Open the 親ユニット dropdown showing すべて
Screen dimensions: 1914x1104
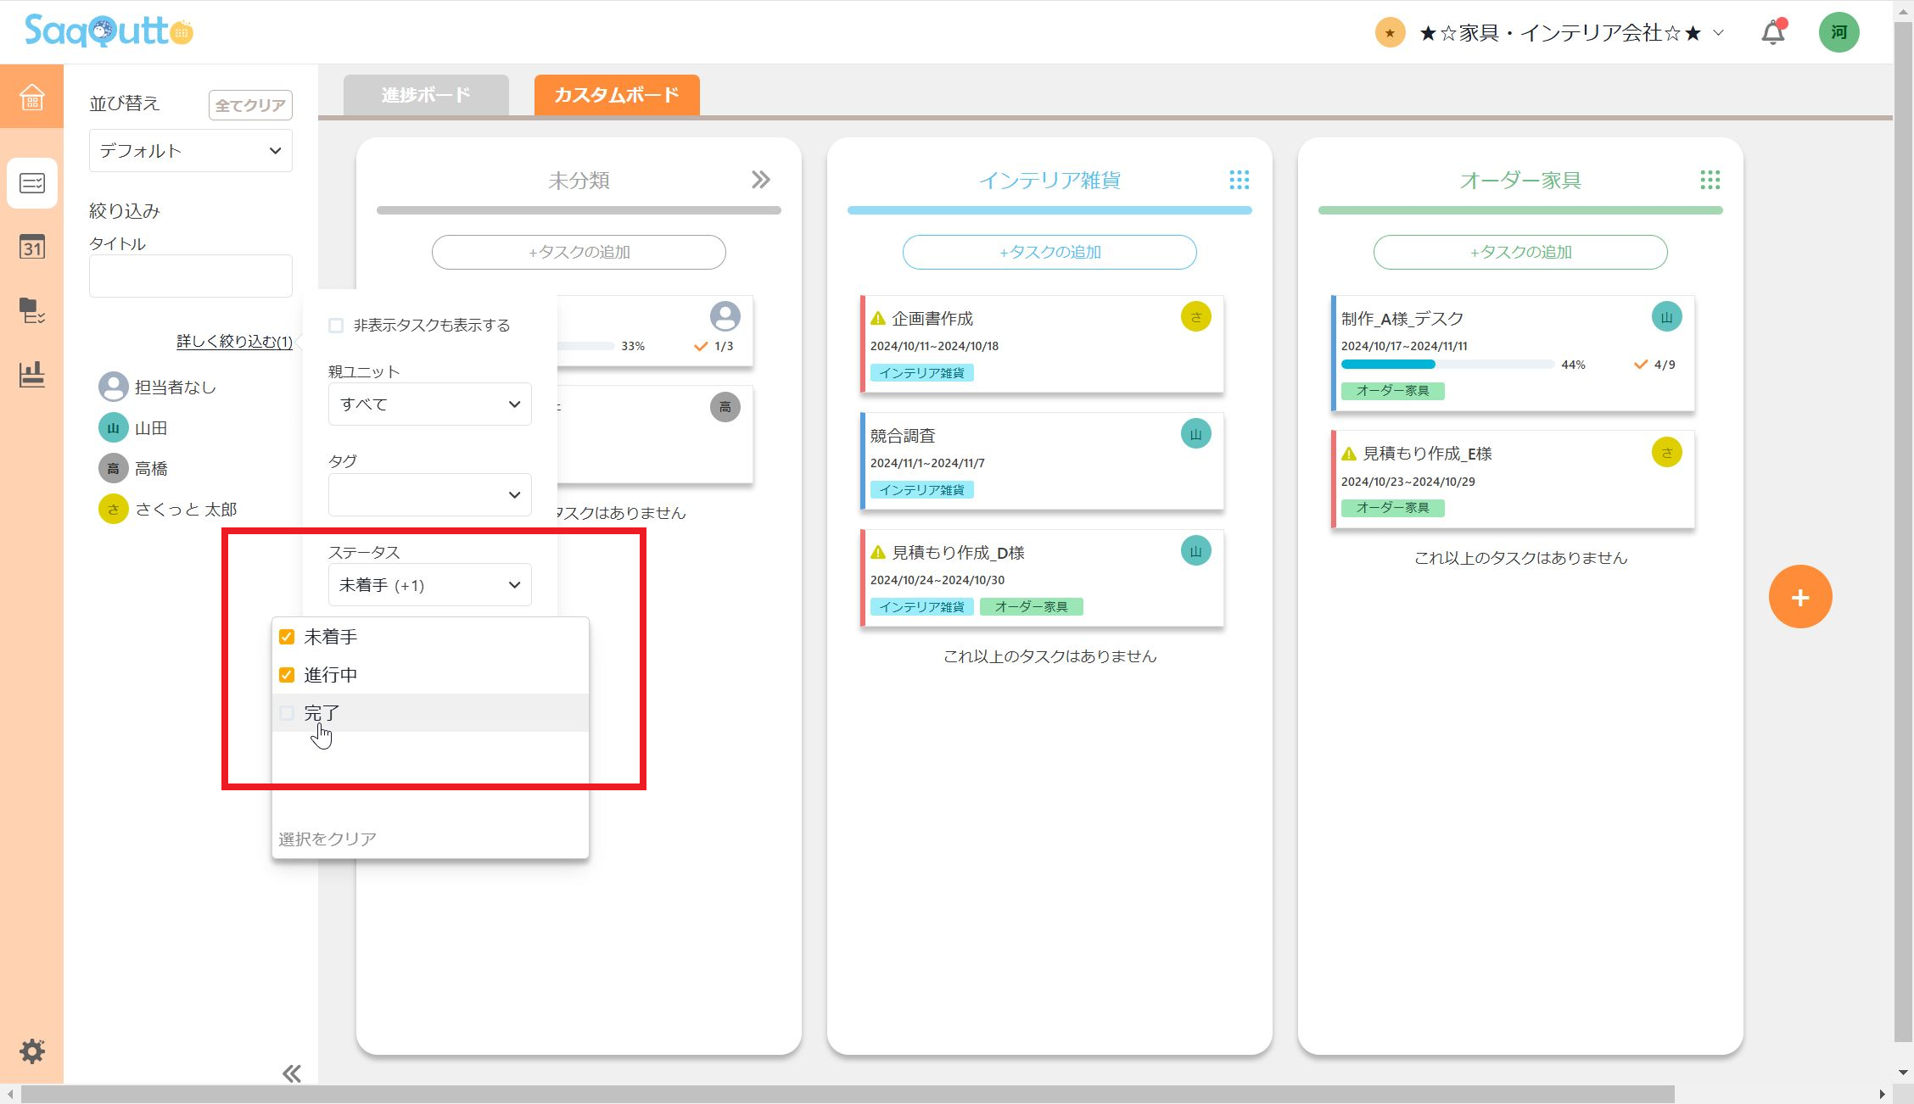(428, 404)
